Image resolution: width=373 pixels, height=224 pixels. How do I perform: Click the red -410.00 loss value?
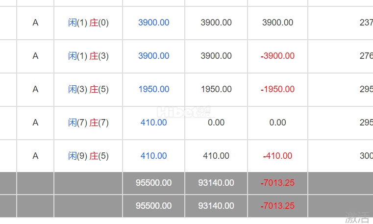click(x=277, y=156)
